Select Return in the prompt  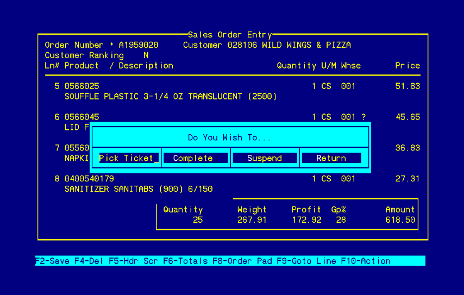click(331, 158)
